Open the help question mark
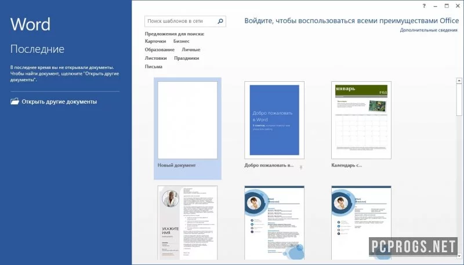Screen dimensions: 464x265 (x=424, y=6)
